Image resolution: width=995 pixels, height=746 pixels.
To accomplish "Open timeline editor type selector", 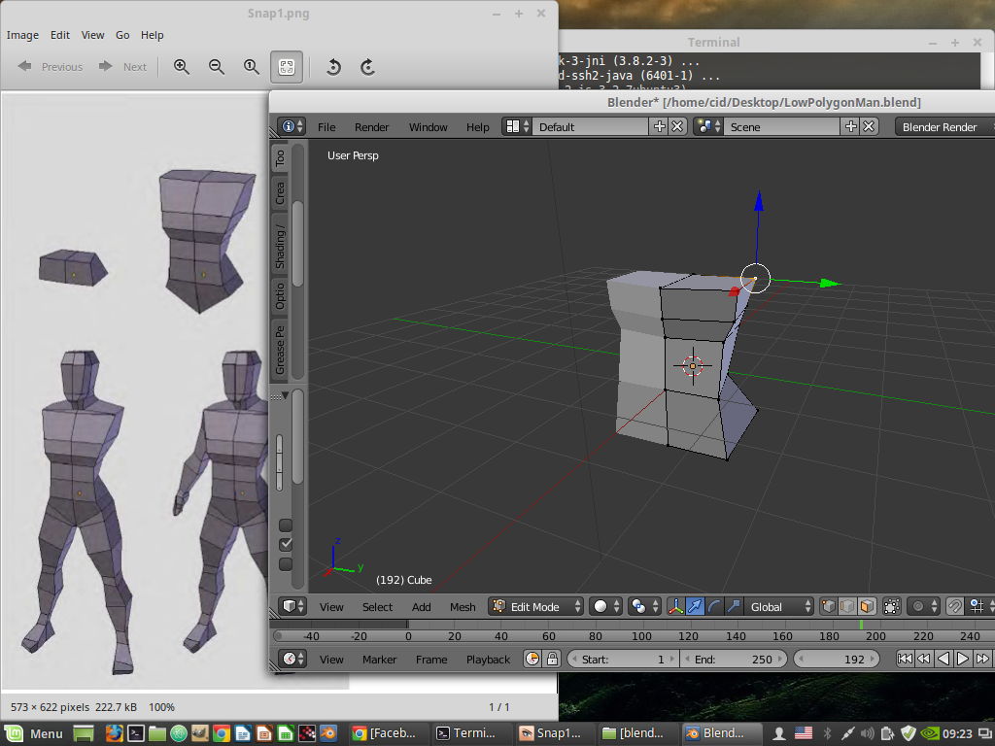I will pyautogui.click(x=293, y=660).
